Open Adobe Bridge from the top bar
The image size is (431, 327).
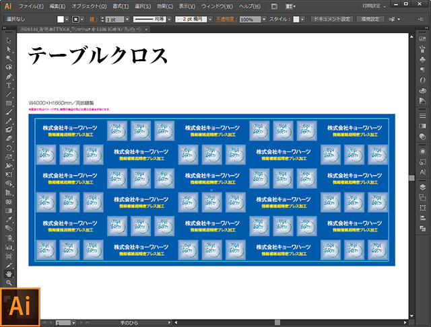click(274, 6)
